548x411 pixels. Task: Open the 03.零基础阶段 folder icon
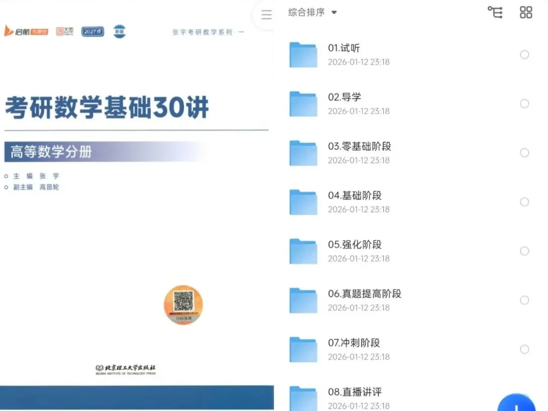303,153
